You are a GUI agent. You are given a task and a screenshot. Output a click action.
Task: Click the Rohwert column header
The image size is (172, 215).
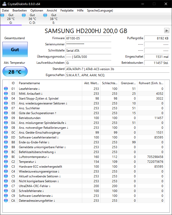tap(151, 83)
